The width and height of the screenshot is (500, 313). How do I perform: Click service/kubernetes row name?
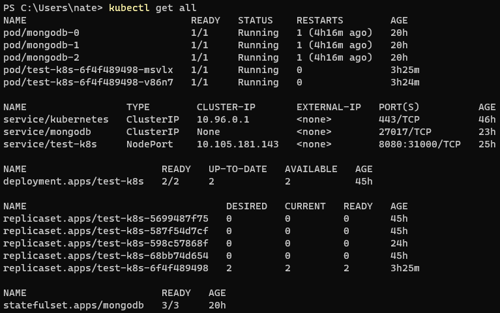click(56, 119)
